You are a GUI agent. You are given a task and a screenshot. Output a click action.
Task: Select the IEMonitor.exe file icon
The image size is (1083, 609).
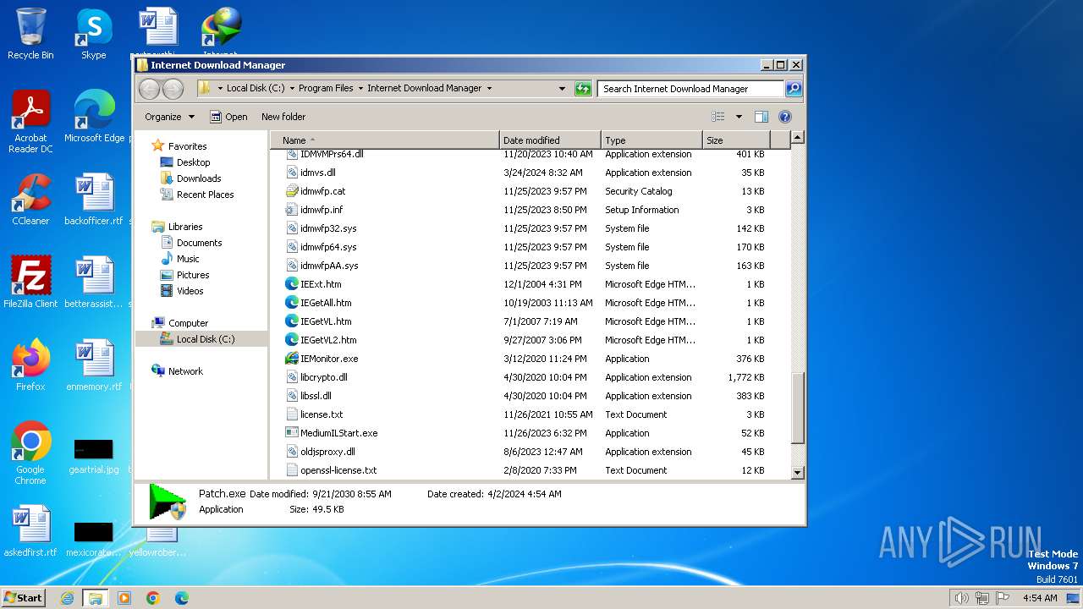click(x=292, y=359)
